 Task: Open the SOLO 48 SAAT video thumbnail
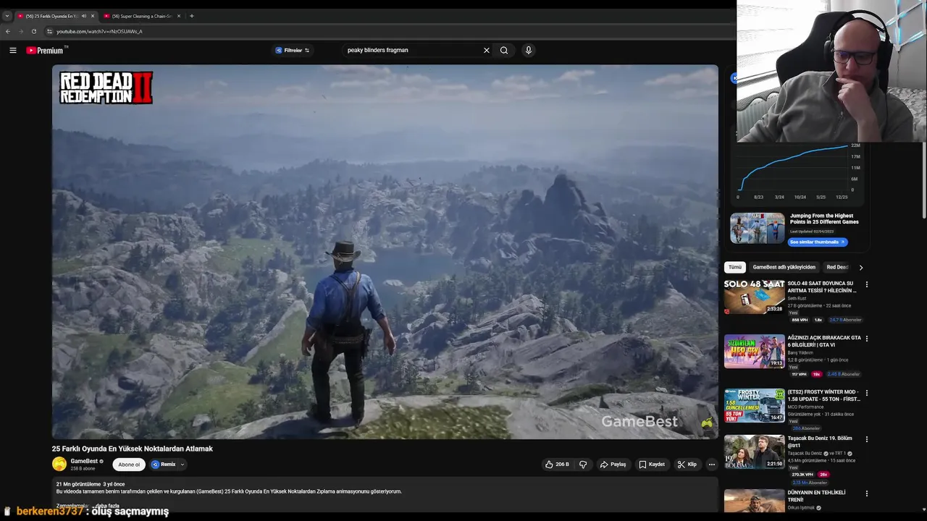click(x=754, y=297)
